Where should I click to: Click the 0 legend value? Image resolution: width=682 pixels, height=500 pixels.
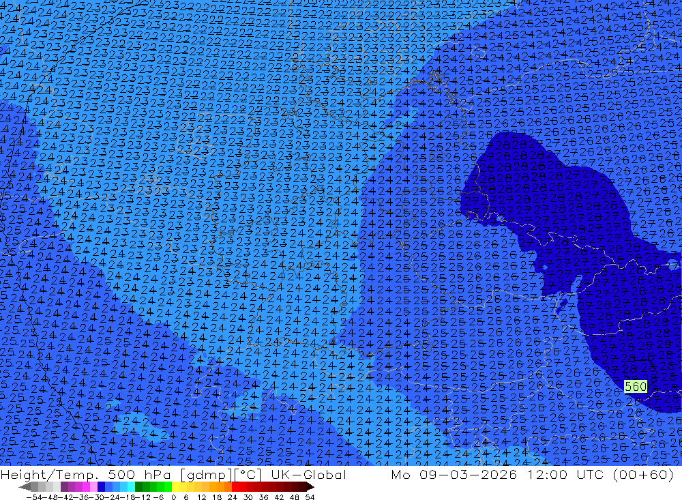(x=173, y=497)
